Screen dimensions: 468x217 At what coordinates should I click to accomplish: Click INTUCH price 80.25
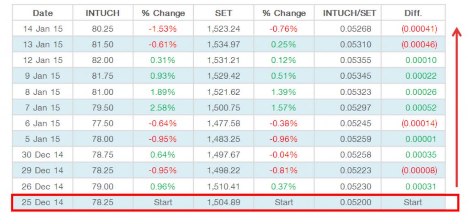click(x=102, y=28)
